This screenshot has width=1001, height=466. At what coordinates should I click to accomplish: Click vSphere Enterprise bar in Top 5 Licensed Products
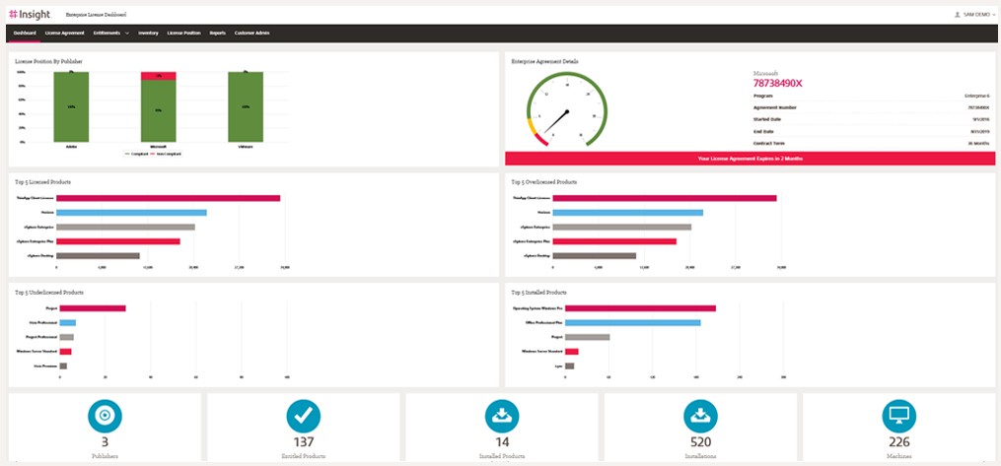pos(126,227)
